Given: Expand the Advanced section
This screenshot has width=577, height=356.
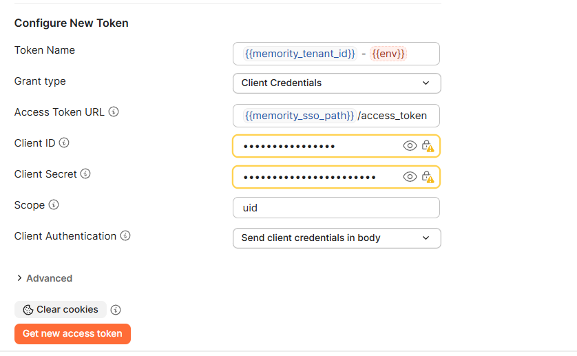Looking at the screenshot, I should click(x=44, y=278).
